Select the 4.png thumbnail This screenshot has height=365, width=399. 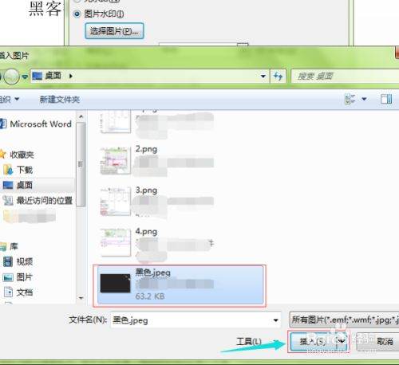point(116,242)
